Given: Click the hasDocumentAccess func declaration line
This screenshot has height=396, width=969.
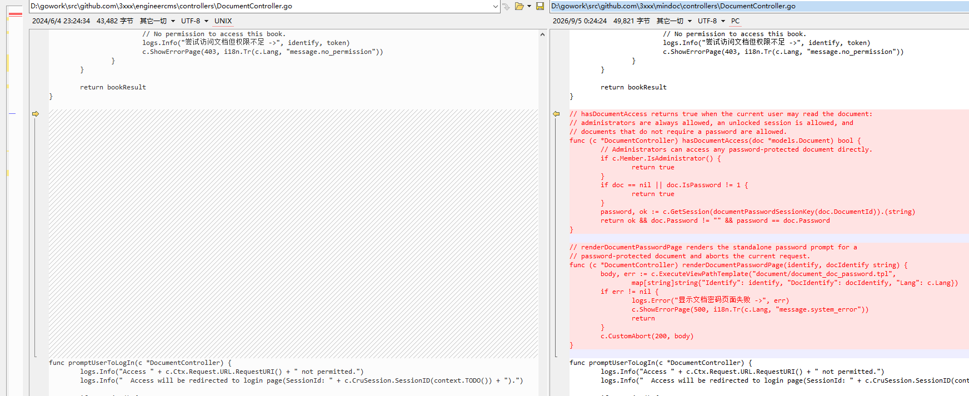Looking at the screenshot, I should (715, 141).
